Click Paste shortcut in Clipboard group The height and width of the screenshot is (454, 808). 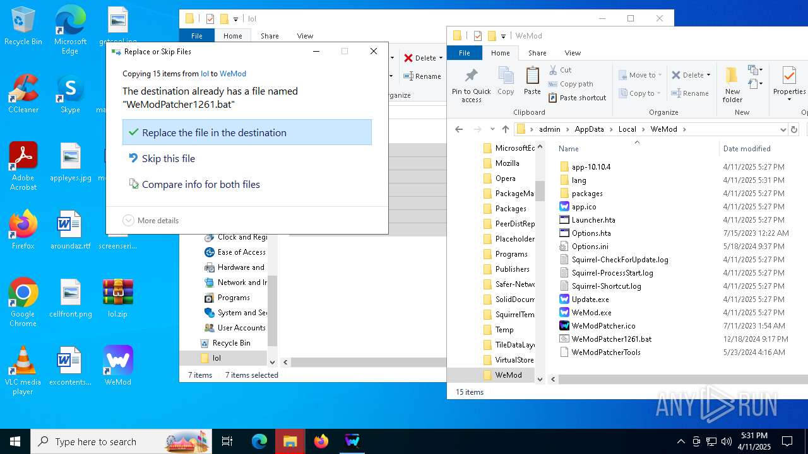coord(577,98)
